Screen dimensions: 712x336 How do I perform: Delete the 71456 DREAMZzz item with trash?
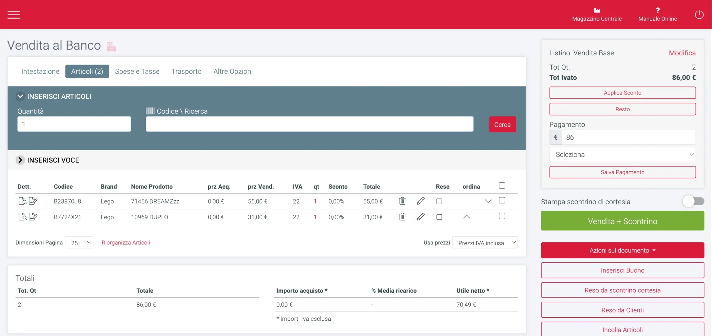tap(402, 201)
